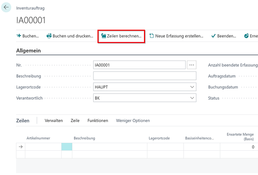
Task: Collapse the Allgemein section header
Action: pos(29,51)
